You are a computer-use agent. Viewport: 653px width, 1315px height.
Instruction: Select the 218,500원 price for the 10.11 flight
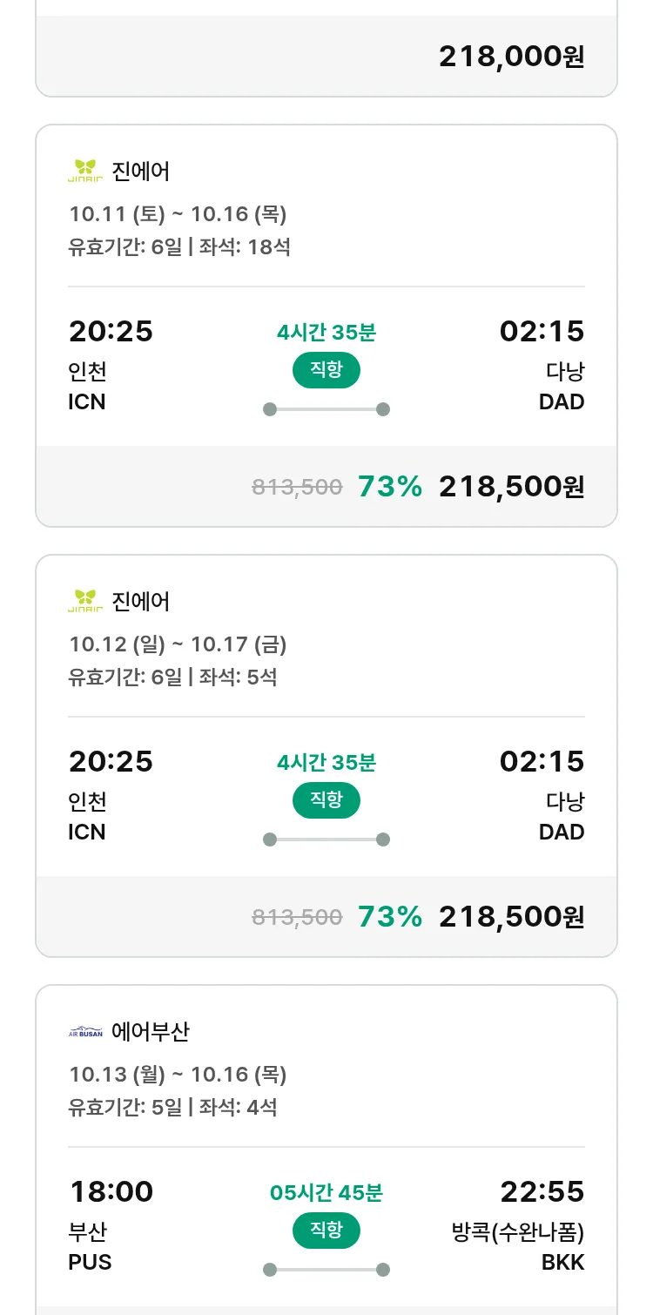[x=511, y=487]
